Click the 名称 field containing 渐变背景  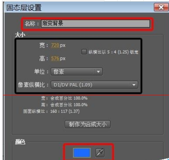pos(95,24)
